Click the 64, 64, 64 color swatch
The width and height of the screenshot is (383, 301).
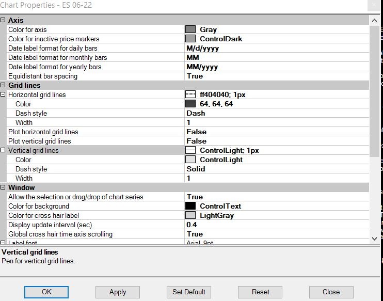click(x=190, y=104)
